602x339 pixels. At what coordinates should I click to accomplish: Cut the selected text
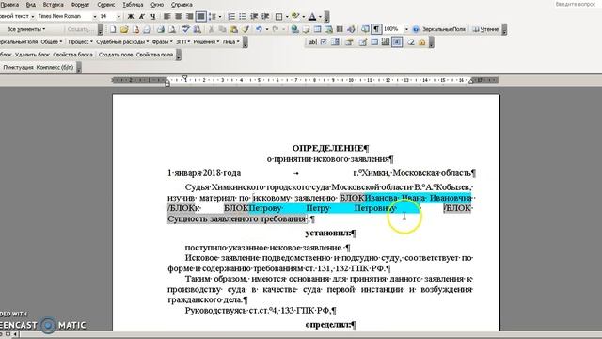211,29
